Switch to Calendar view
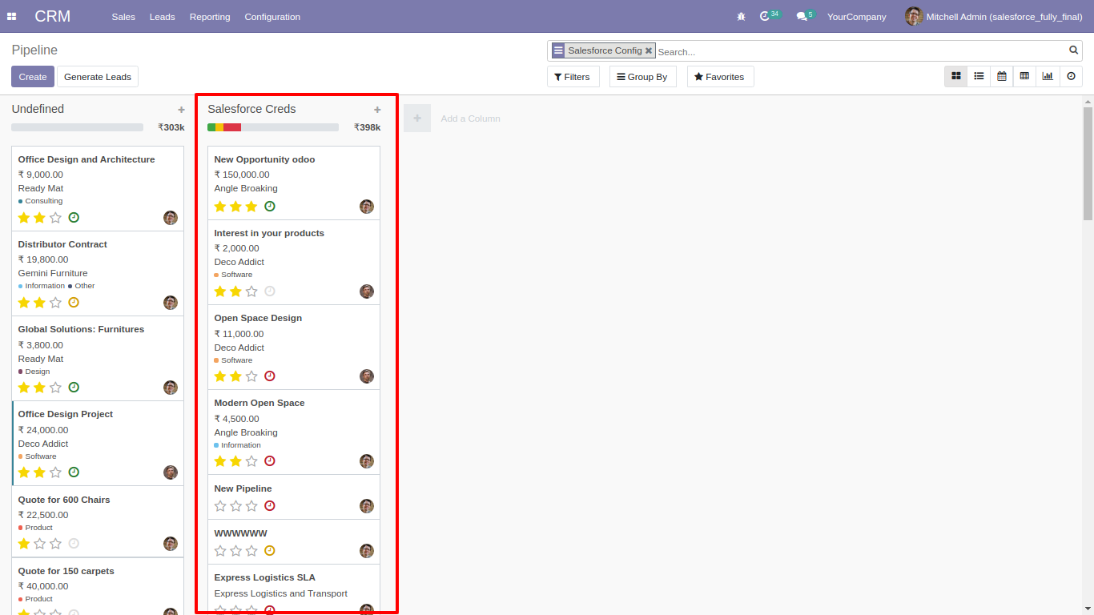1094x615 pixels. [1002, 76]
